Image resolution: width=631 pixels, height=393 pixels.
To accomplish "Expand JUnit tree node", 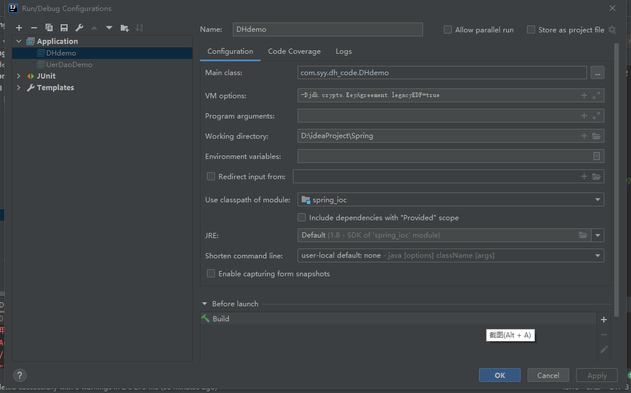I will tap(18, 76).
